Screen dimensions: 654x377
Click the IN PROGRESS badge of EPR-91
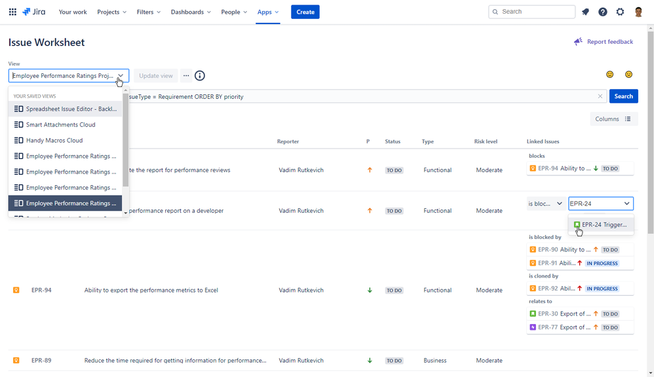click(602, 263)
